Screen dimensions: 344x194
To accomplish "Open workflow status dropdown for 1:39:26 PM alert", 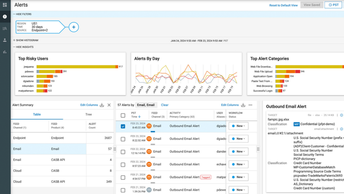I will [239, 190].
